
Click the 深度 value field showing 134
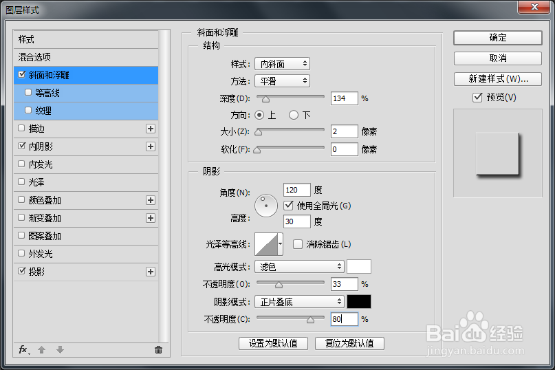(x=345, y=98)
